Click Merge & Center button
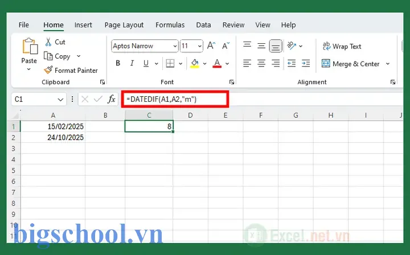The image size is (410, 255). click(350, 64)
